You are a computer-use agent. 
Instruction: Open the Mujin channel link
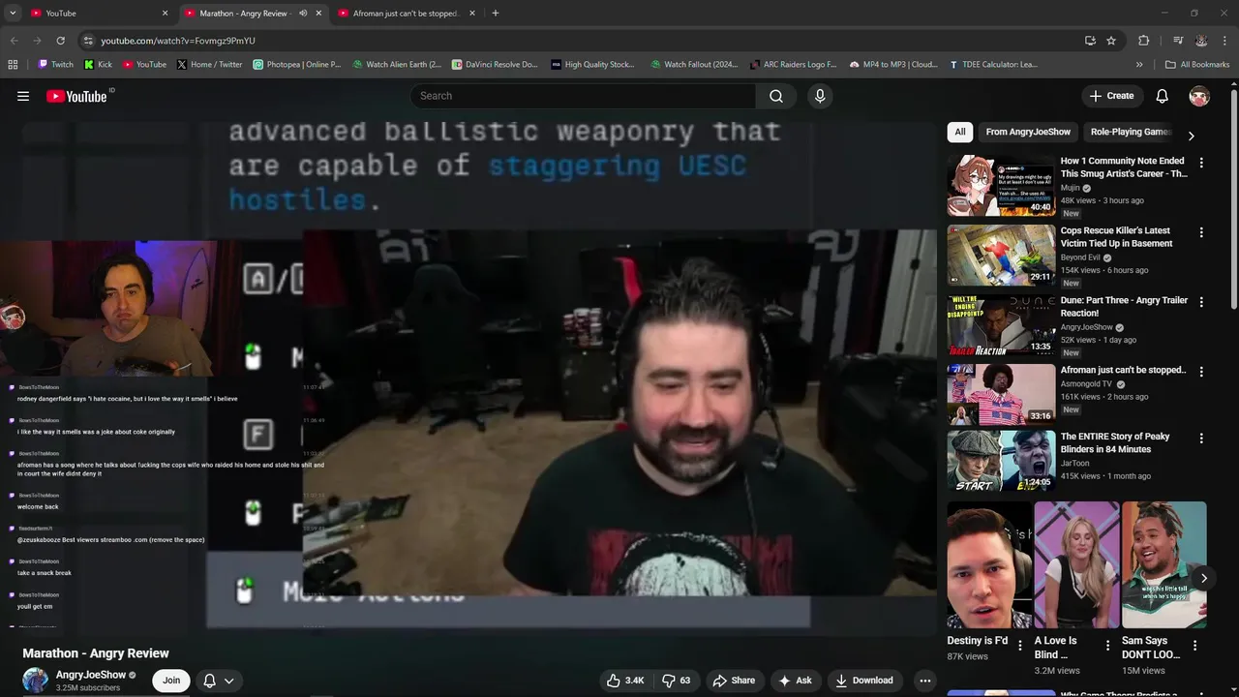(x=1072, y=188)
